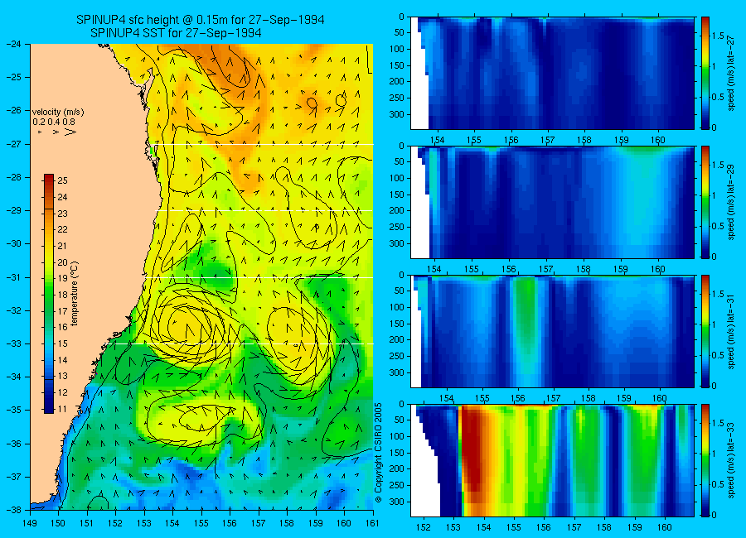The width and height of the screenshot is (746, 538).
Task: Click the '11' tick on the temperature scale
Action: pos(62,409)
